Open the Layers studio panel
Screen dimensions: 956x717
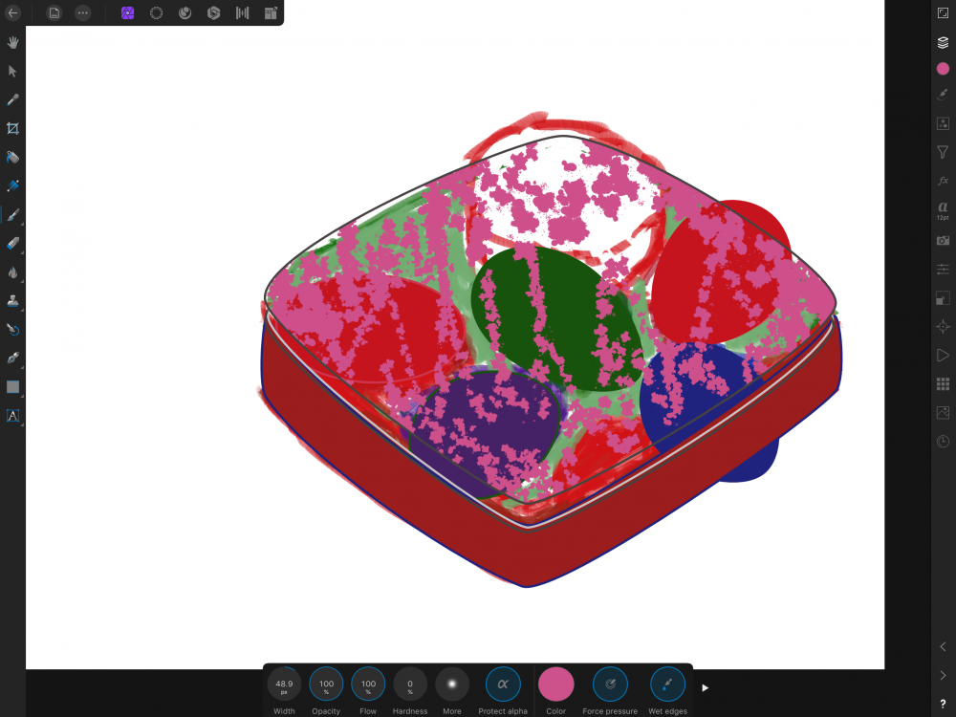point(943,42)
